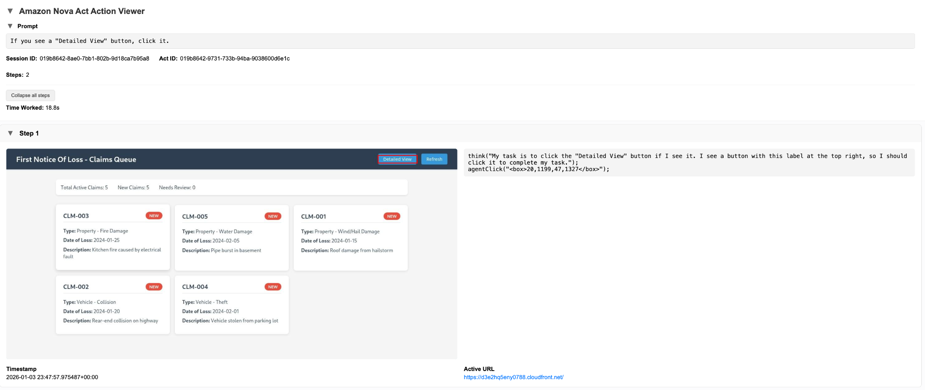Click the Refresh button in Claims Queue
Screen dimensions: 925x390
click(434, 159)
